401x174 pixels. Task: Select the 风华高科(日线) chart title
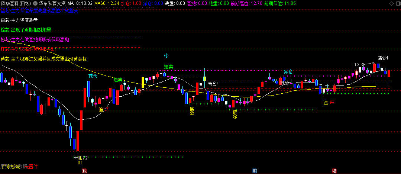pos(16,3)
